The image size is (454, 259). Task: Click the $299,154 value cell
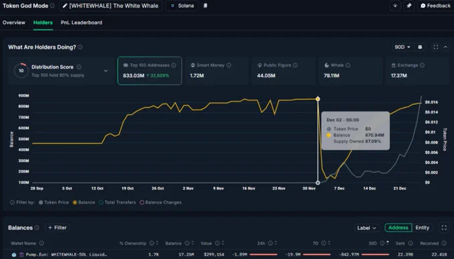pos(214,254)
